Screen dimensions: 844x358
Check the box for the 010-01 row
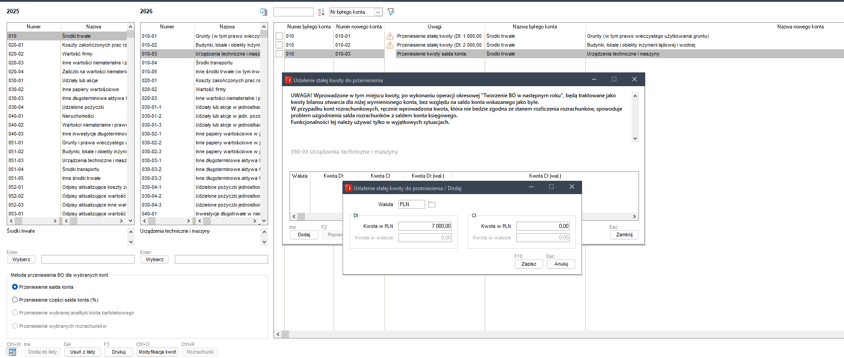[x=279, y=36]
